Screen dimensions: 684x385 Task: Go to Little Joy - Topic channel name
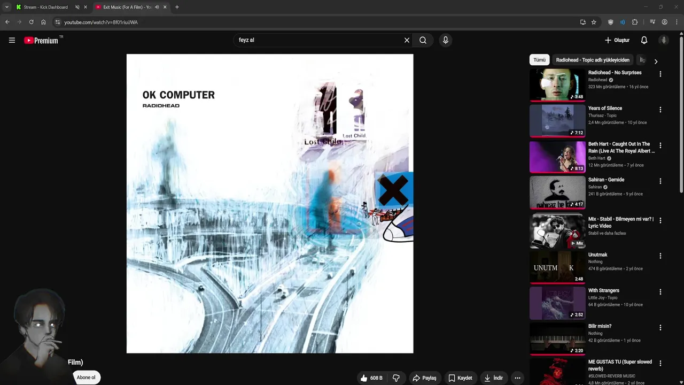603,298
